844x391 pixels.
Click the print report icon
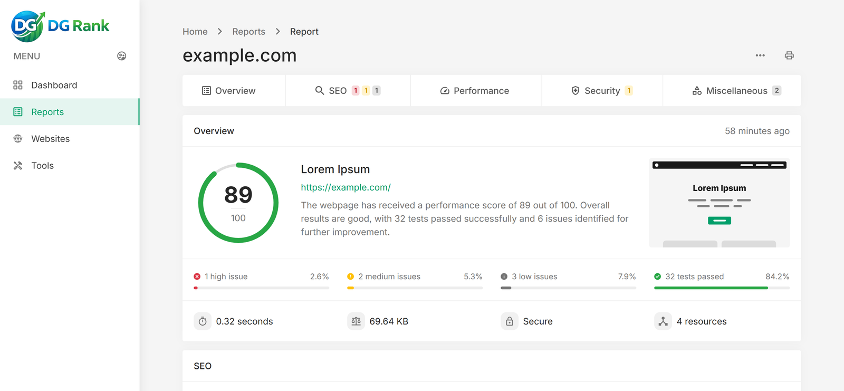pos(789,55)
